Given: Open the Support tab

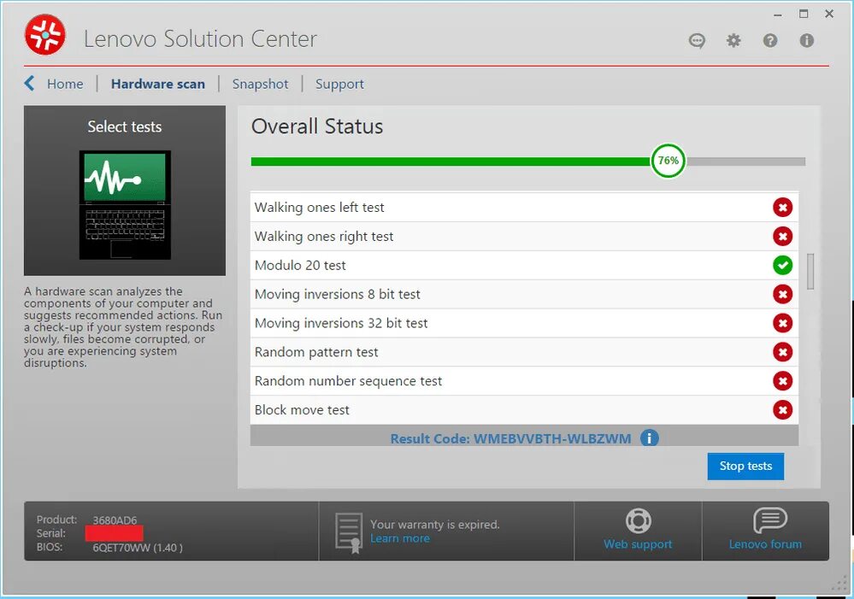Looking at the screenshot, I should point(340,84).
